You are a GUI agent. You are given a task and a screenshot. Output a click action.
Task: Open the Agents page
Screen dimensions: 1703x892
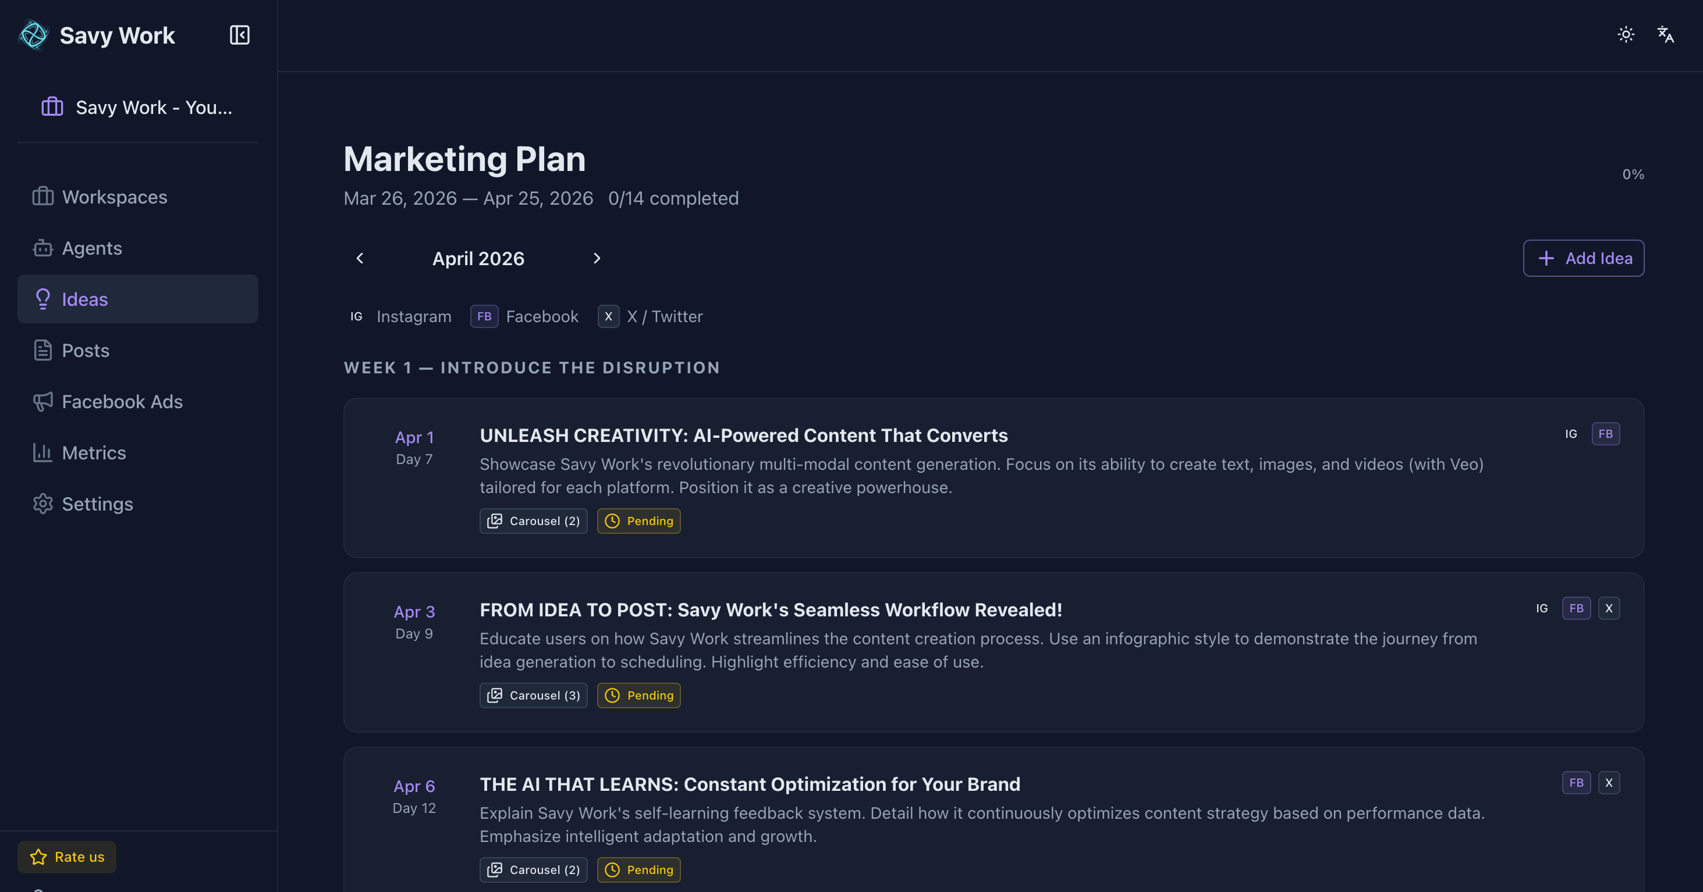pos(91,248)
